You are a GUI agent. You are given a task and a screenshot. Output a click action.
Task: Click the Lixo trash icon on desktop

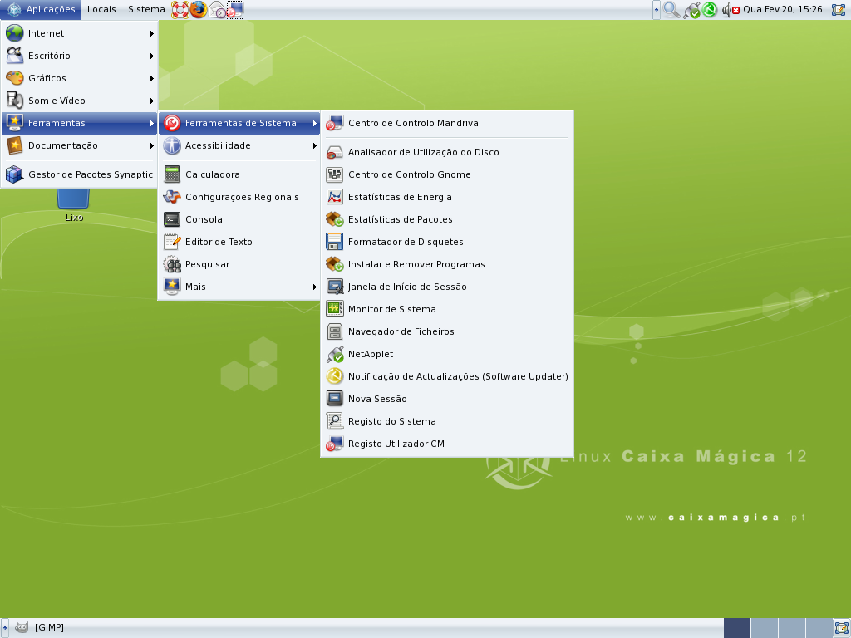73,205
